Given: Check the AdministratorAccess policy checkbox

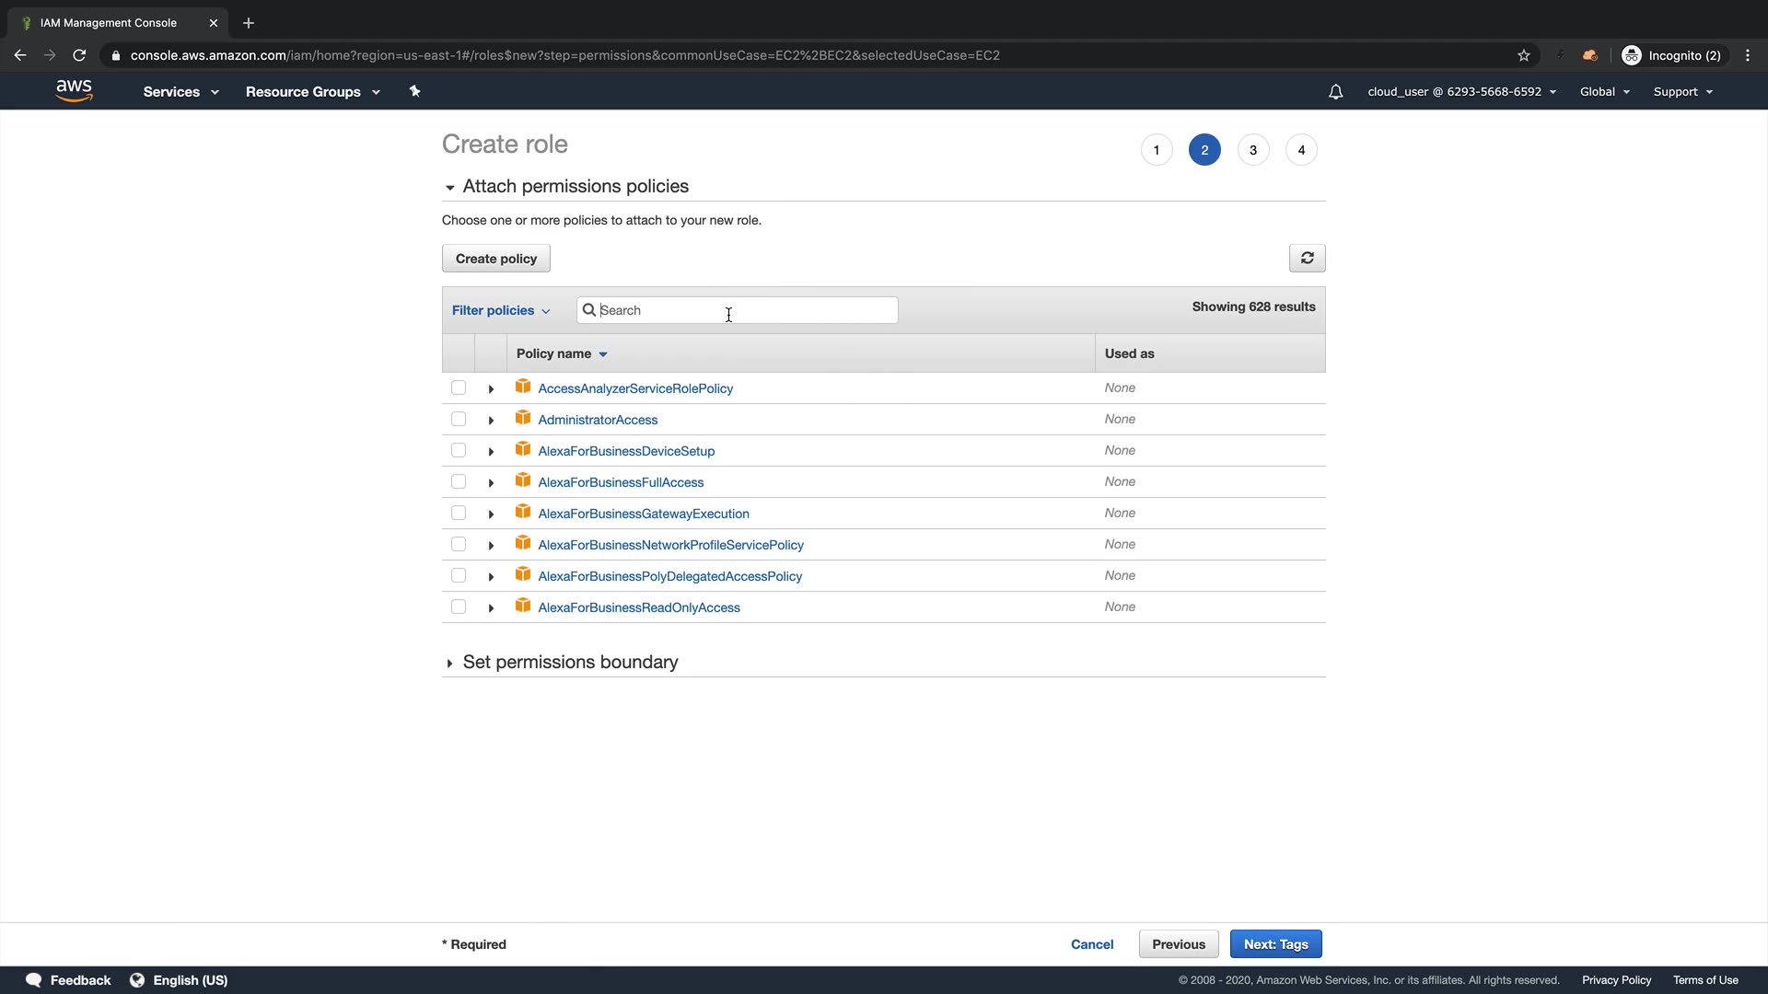Looking at the screenshot, I should 459,420.
